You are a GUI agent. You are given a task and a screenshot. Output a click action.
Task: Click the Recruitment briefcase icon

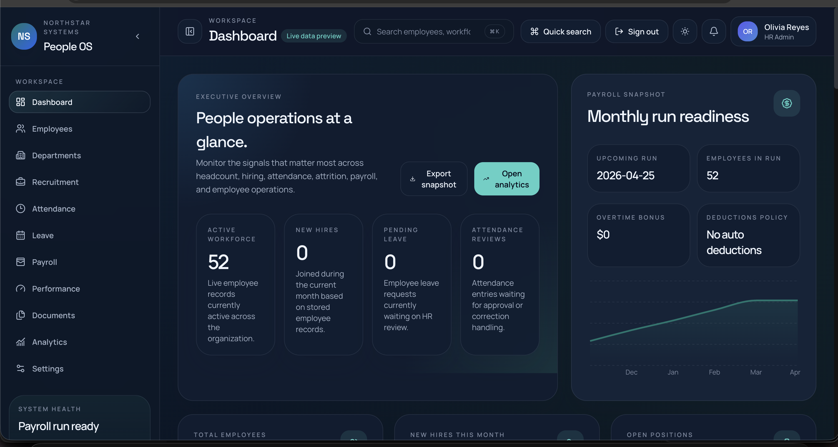click(x=21, y=182)
